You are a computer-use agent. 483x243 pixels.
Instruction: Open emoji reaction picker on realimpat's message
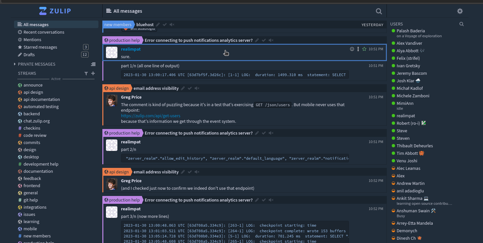tap(352, 49)
